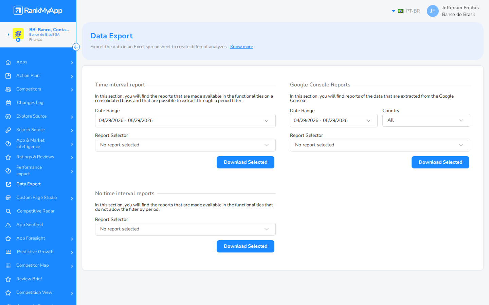Click the Ratings & Reviews star icon
The width and height of the screenshot is (489, 305).
(8, 157)
